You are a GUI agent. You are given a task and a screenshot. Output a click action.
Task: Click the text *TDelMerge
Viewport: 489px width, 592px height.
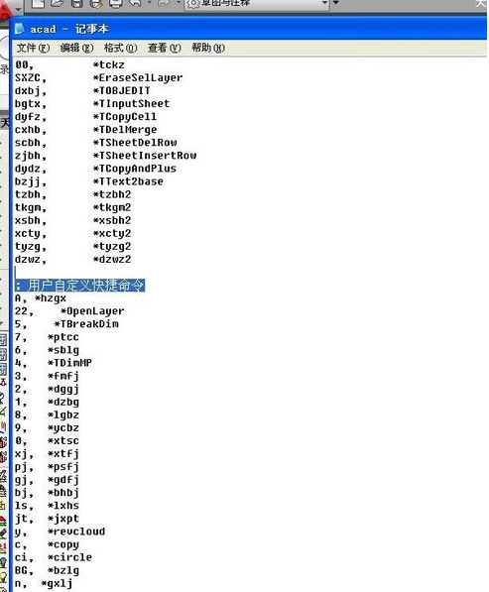pyautogui.click(x=125, y=130)
